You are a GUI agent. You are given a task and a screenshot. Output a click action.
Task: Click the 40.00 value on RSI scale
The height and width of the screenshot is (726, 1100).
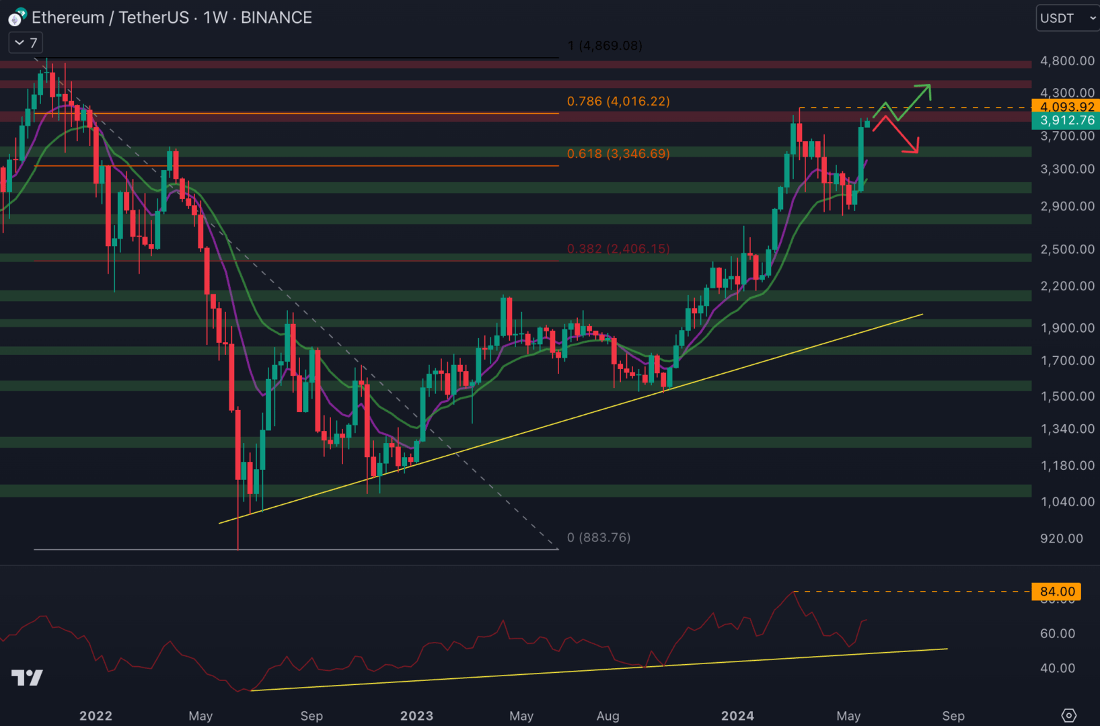pyautogui.click(x=1058, y=668)
